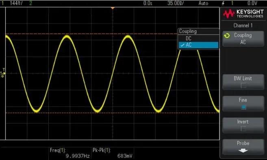Click the 0.0s delay readout

tap(148, 3)
